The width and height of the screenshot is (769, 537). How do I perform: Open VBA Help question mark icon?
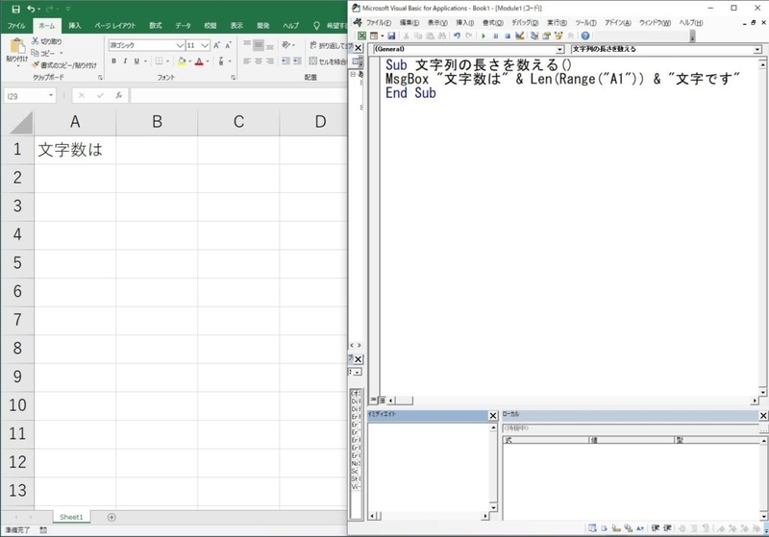tap(585, 36)
